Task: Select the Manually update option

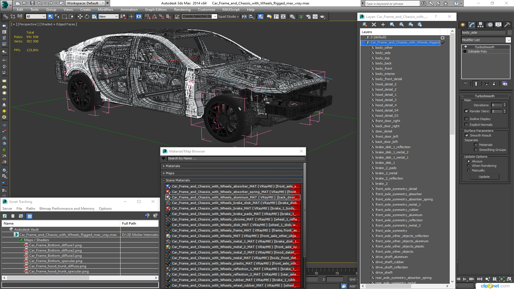Action: (468, 170)
